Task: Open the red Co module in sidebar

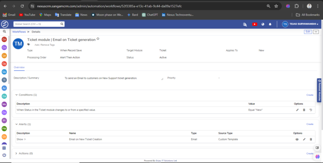Action: click(x=4, y=39)
